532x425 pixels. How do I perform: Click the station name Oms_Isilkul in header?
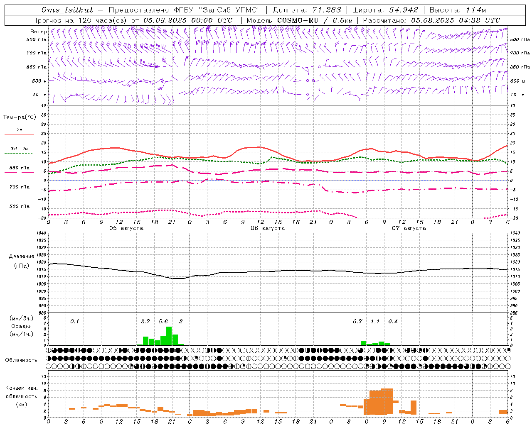(x=67, y=10)
